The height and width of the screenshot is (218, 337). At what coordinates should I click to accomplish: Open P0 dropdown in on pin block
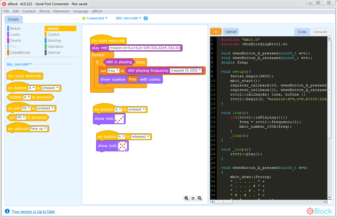(26, 108)
